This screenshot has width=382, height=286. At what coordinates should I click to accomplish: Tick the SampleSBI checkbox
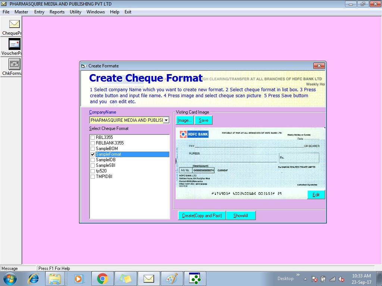(93, 165)
